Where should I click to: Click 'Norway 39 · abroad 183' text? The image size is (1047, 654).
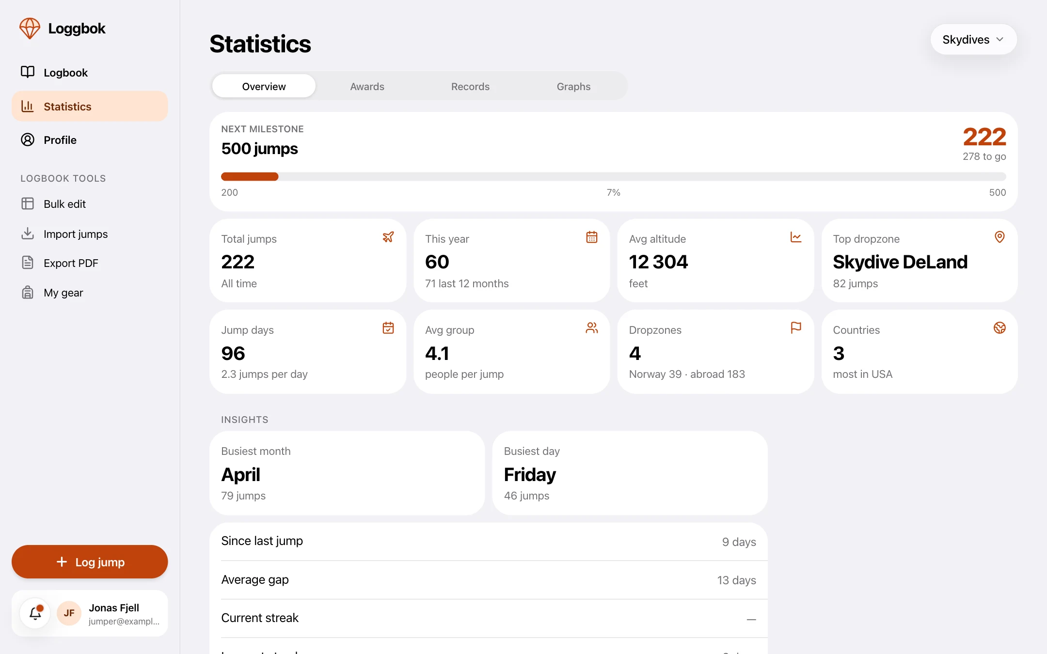coord(687,374)
